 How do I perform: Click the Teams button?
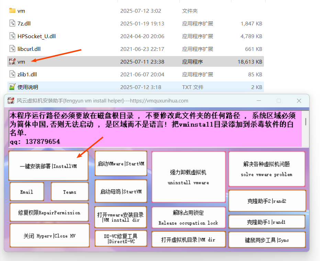(69, 192)
